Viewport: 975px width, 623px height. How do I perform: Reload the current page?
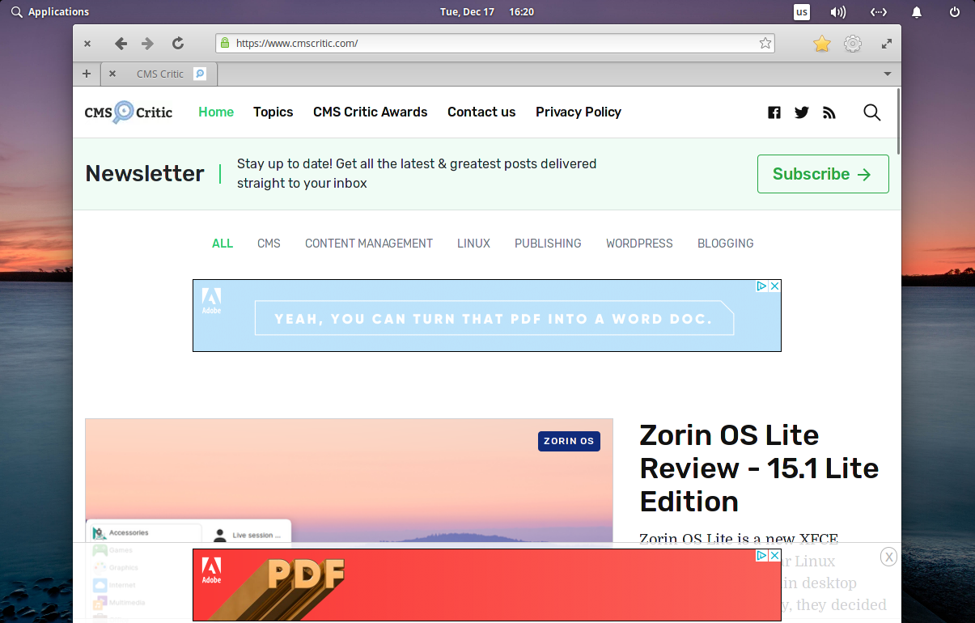(178, 44)
